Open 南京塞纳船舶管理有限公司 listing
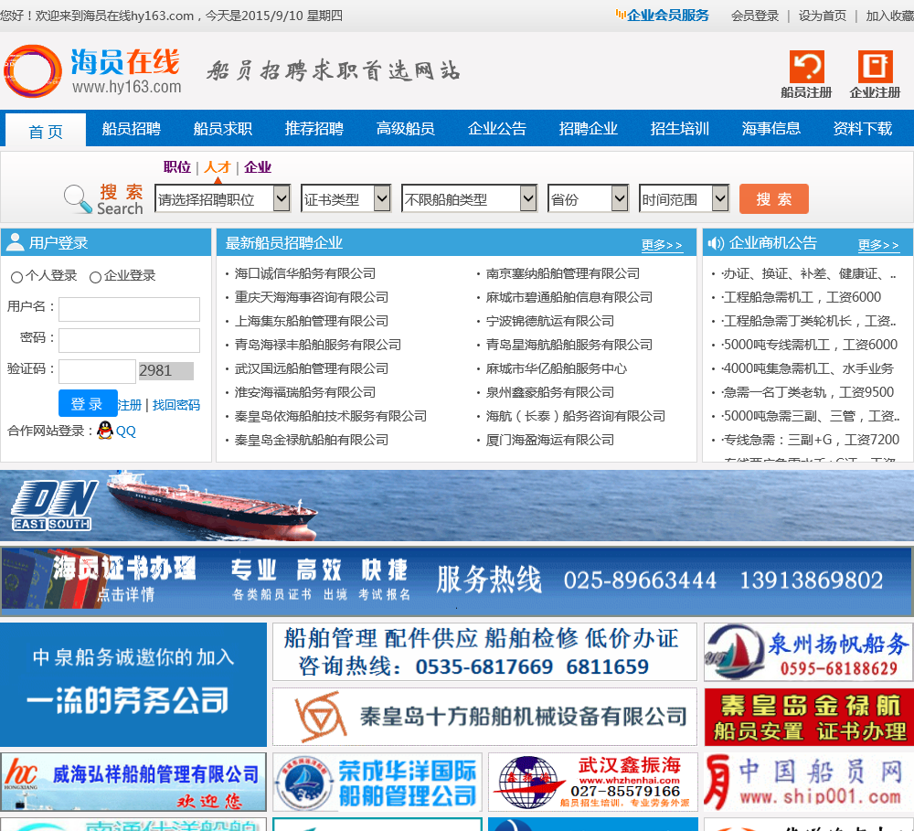914x831 pixels. click(563, 273)
